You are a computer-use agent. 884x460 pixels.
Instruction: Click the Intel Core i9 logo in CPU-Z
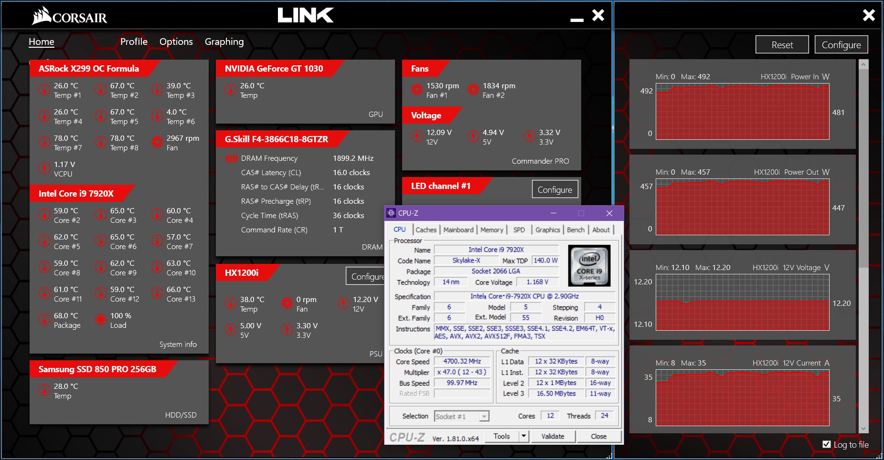coord(589,265)
